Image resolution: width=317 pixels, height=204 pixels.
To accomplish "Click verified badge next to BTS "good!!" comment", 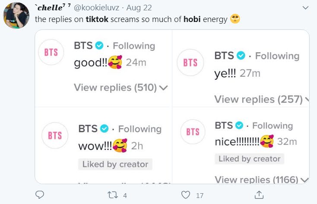I will pos(99,46).
